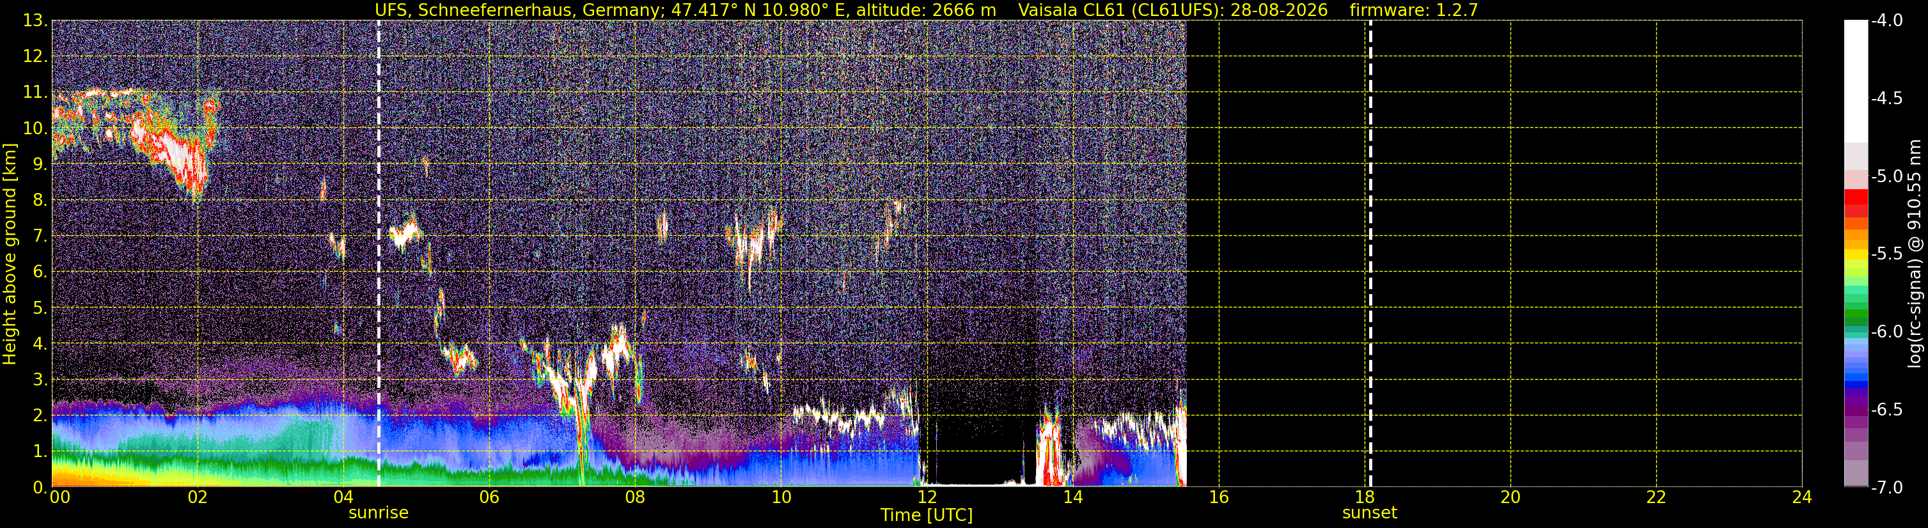Image resolution: width=1928 pixels, height=528 pixels.
Task: Click the colorbar label '-7.0'
Action: 1886,488
